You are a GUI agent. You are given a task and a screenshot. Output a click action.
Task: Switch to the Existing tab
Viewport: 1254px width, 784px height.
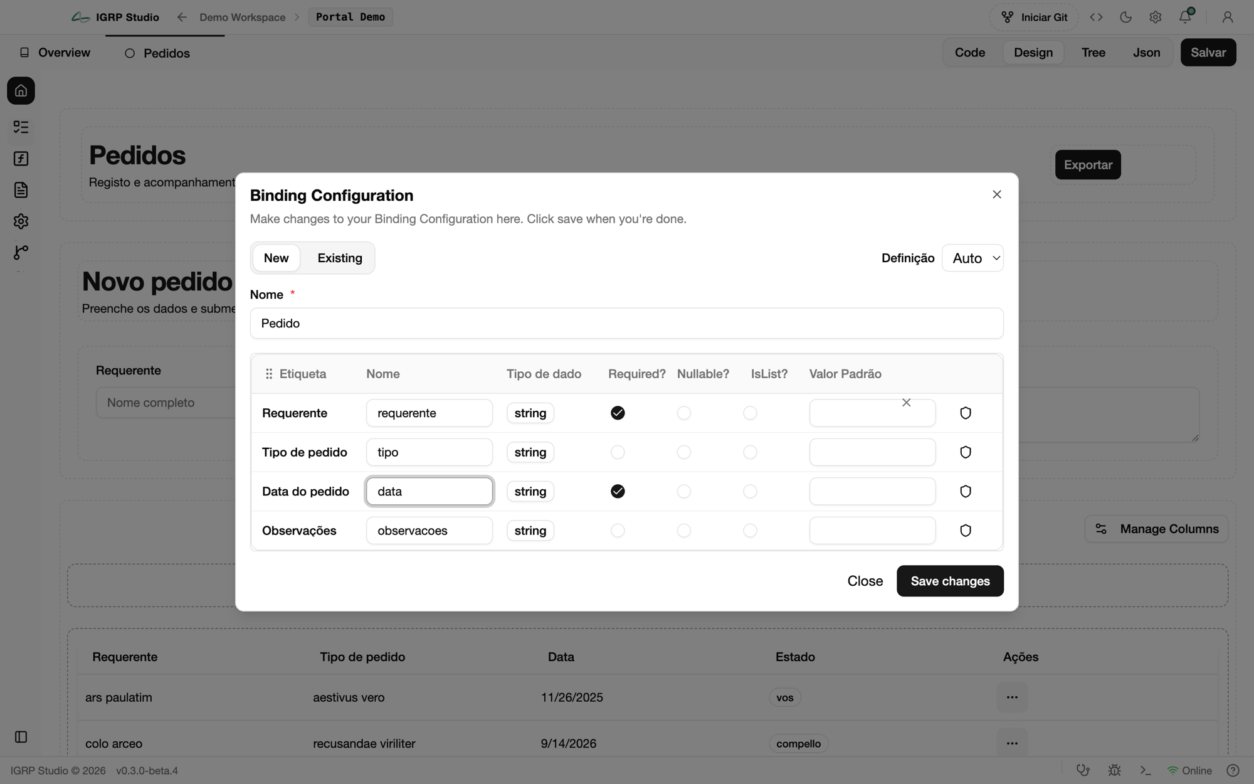[x=340, y=258]
